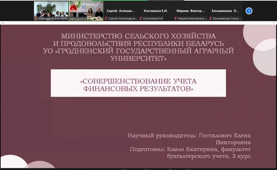Click the УНИВЕРСИТЕТ» heading line
Viewport: 277px width, 170px height.
[139, 58]
